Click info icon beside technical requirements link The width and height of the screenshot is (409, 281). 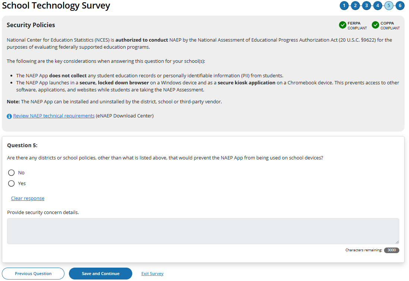[9, 116]
